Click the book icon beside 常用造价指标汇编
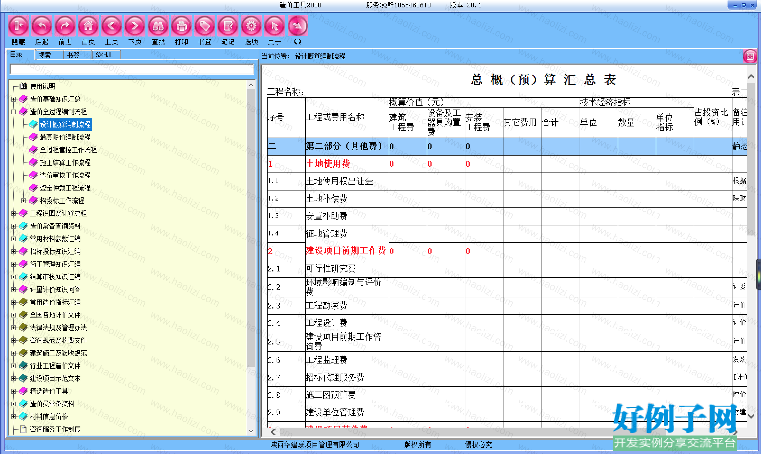Image resolution: width=761 pixels, height=454 pixels. point(23,302)
